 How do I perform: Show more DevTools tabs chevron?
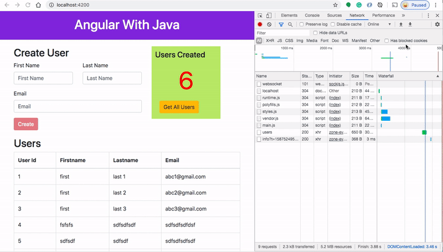[403, 16]
